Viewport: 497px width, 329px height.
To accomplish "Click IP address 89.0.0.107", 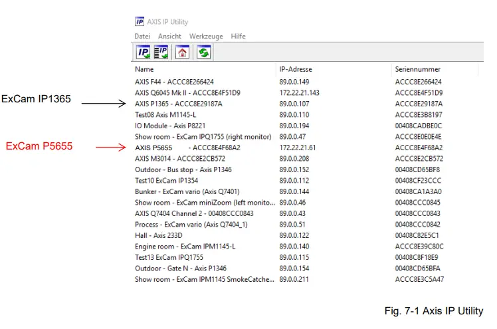I will (x=294, y=104).
